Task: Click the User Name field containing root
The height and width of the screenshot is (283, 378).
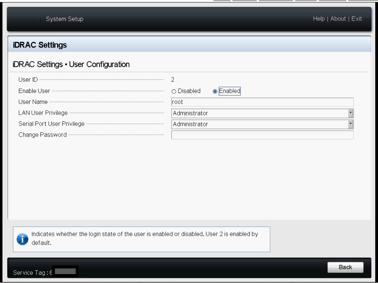Action: (x=262, y=102)
